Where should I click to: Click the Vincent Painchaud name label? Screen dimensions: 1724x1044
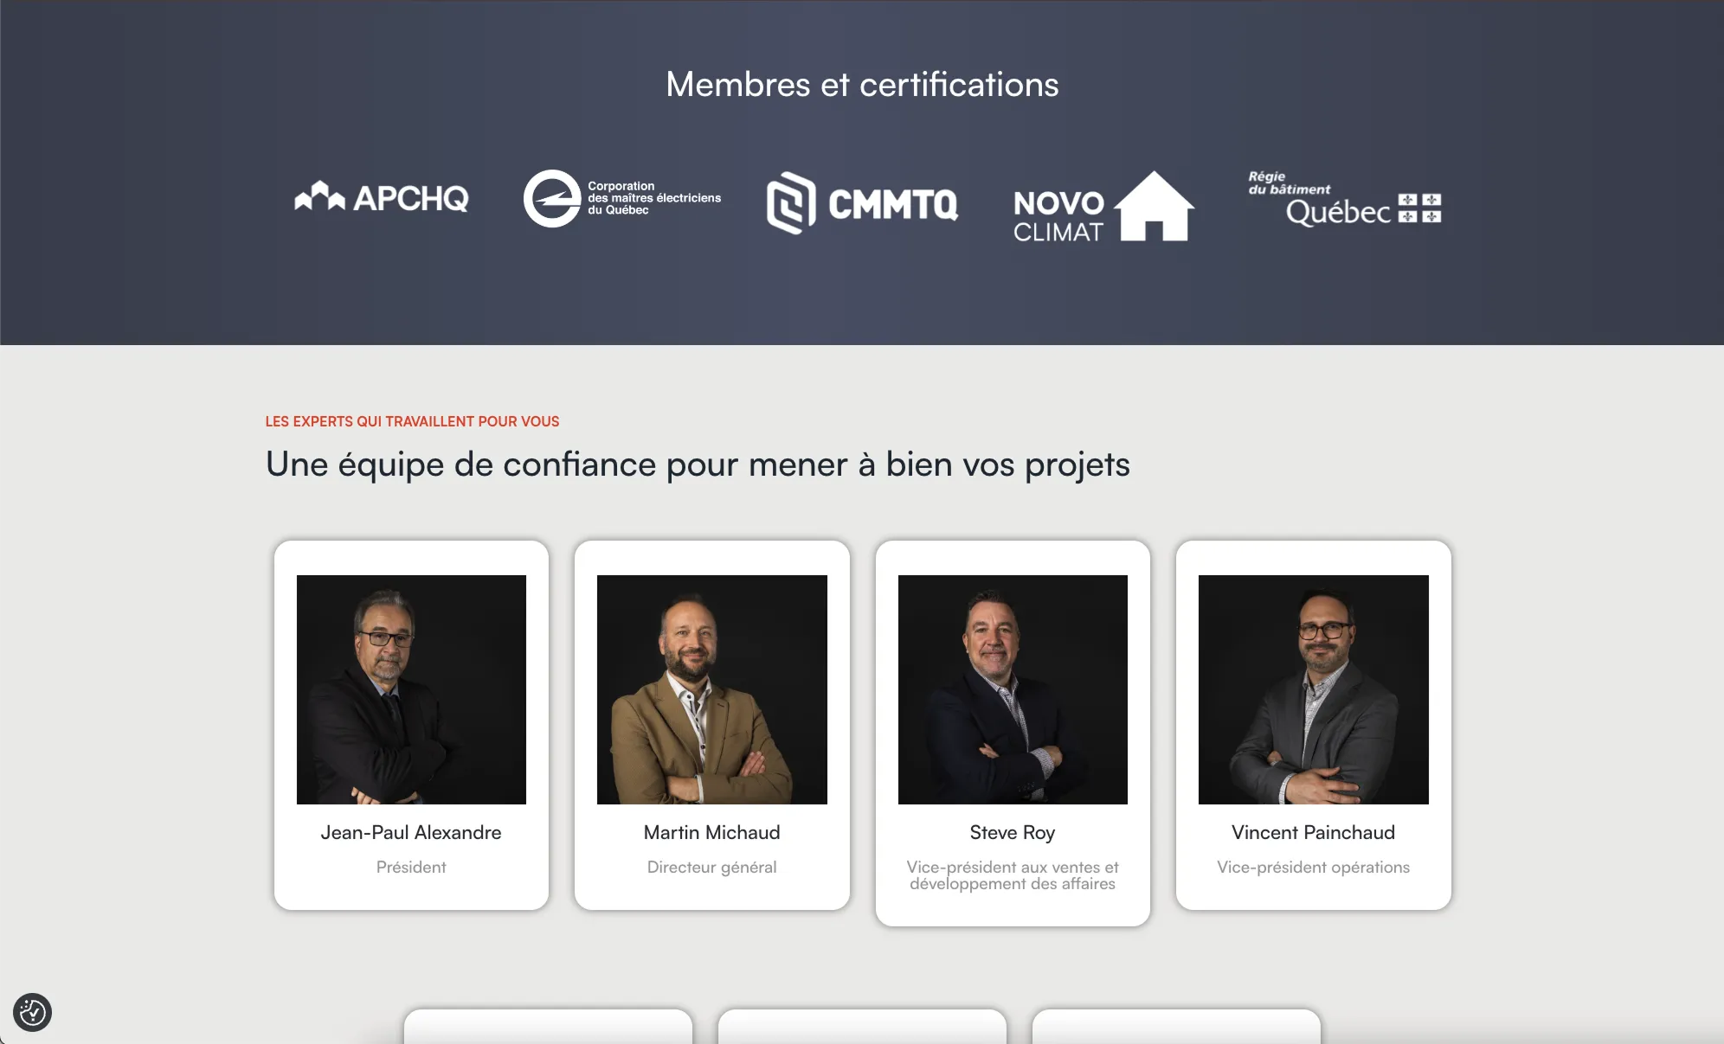(1313, 832)
